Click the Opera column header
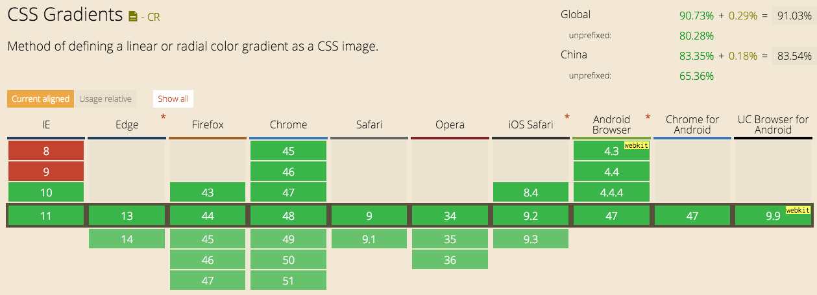 click(x=450, y=124)
